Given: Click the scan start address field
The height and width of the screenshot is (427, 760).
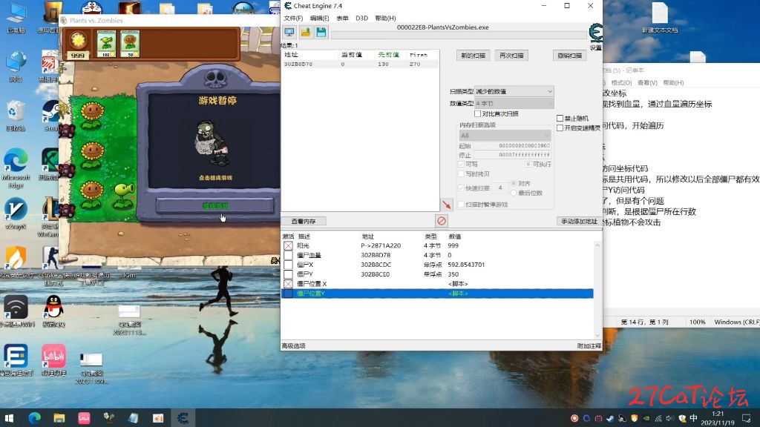Looking at the screenshot, I should pyautogui.click(x=512, y=146).
